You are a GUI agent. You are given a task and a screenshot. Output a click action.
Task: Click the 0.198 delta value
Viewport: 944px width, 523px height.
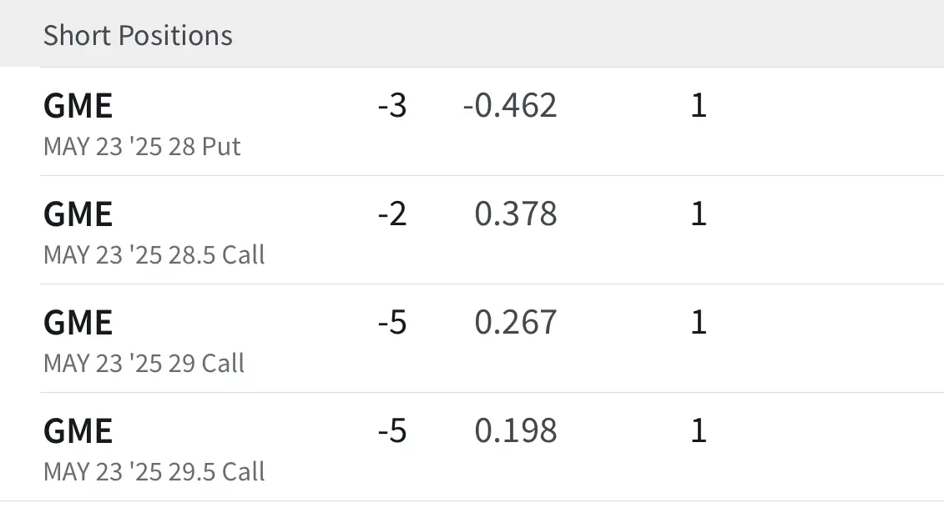pos(516,430)
